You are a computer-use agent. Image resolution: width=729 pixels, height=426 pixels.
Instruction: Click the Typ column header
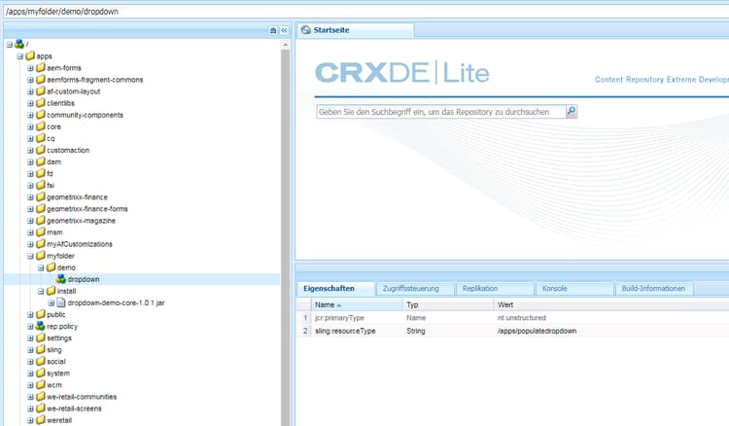point(448,305)
